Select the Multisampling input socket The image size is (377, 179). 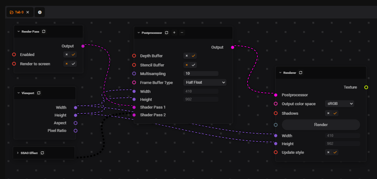pyautogui.click(x=134, y=74)
